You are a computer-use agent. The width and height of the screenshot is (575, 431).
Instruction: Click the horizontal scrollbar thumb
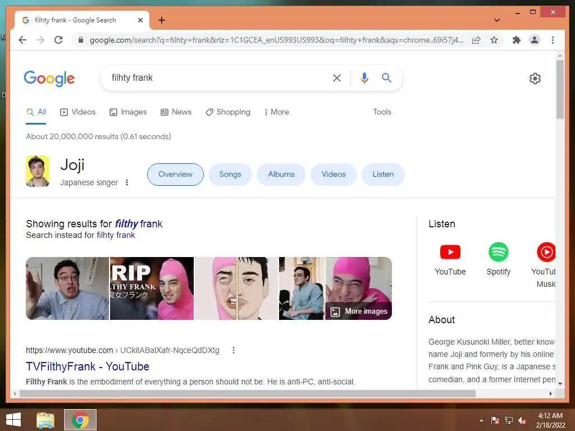tap(248, 393)
